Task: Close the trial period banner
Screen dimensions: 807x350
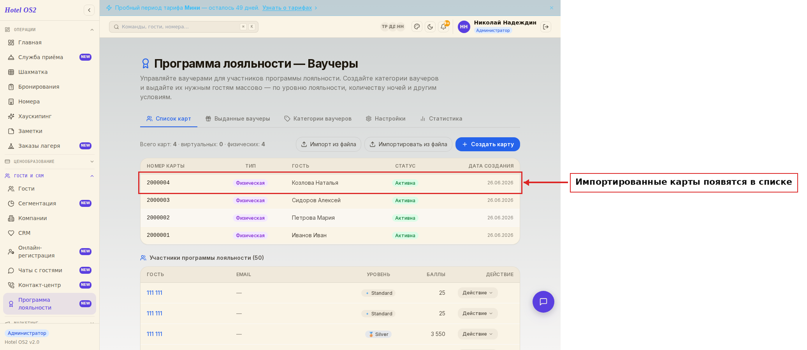Action: [x=552, y=8]
